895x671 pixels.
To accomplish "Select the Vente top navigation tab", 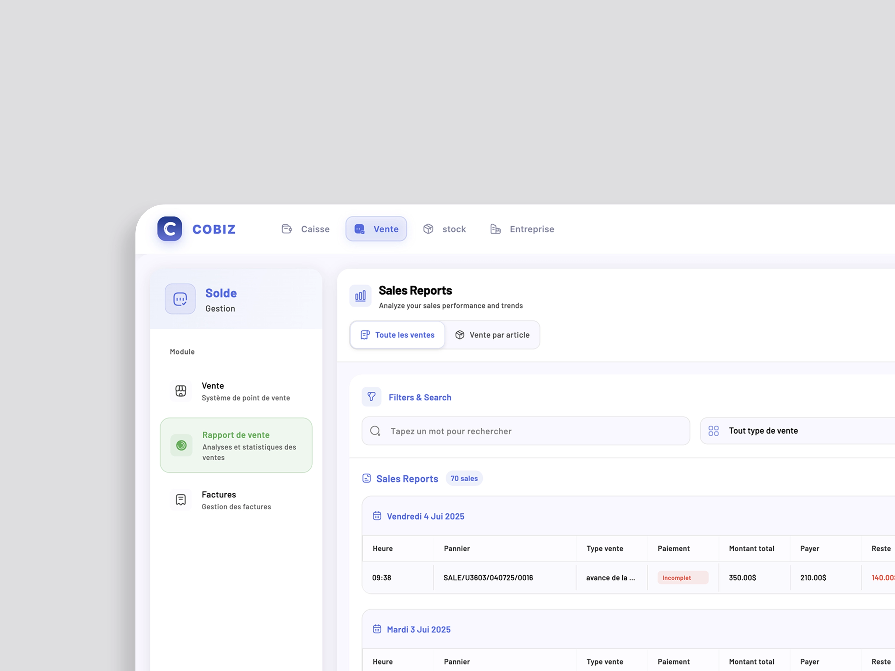I will click(x=376, y=229).
